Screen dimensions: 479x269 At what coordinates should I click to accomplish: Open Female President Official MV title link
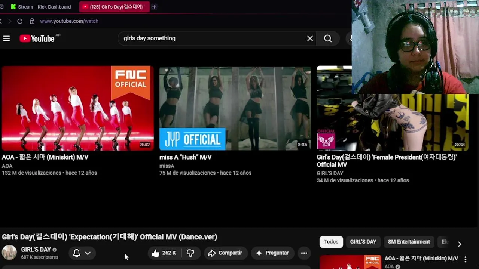tap(387, 161)
